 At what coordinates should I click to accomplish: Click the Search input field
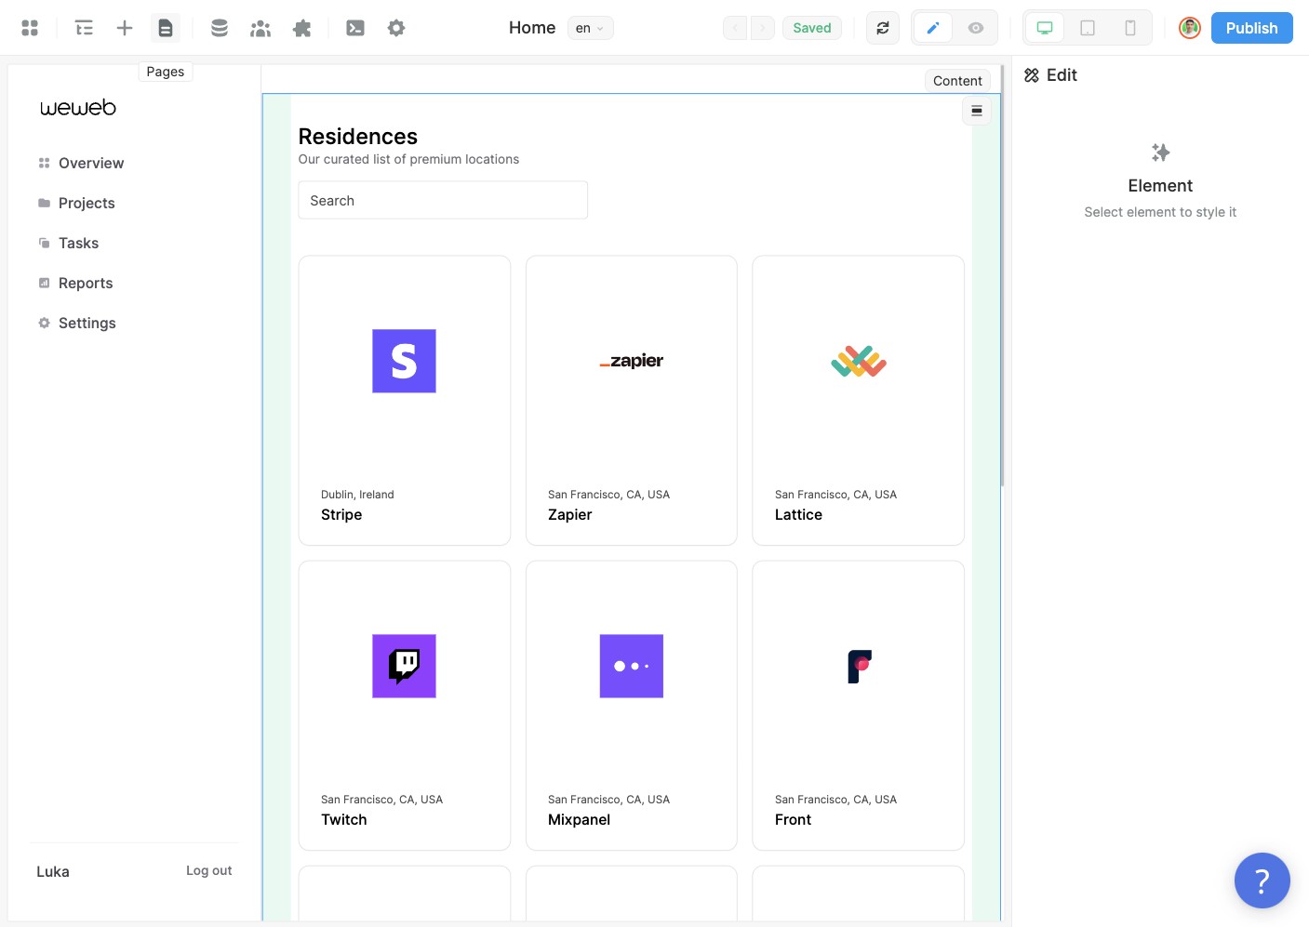pos(443,200)
